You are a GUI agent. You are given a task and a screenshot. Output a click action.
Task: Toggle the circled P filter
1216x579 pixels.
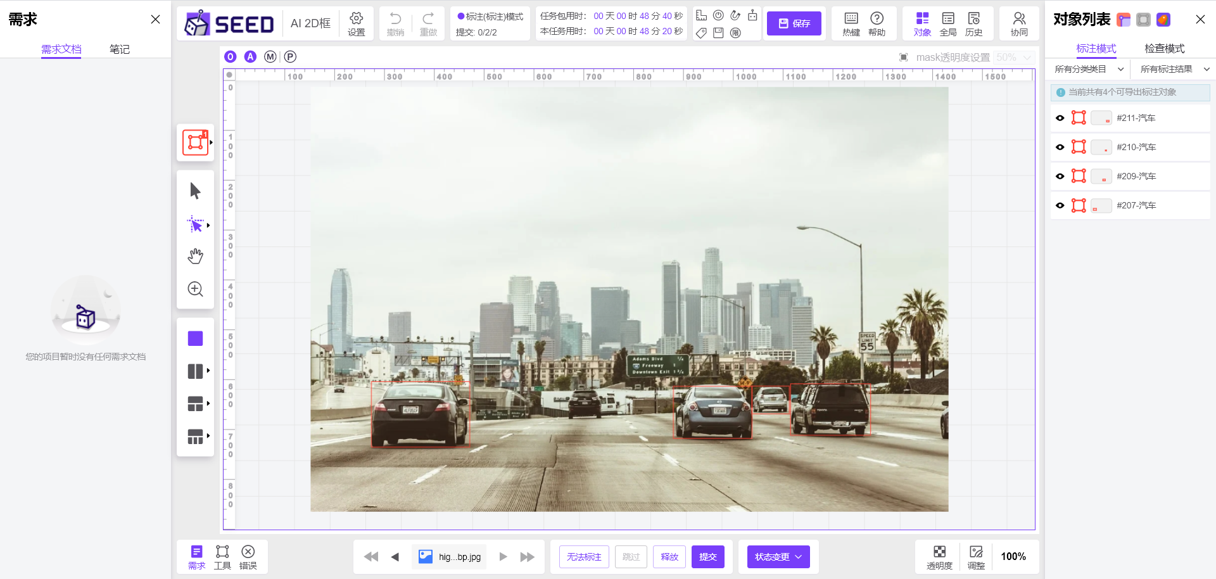290,57
